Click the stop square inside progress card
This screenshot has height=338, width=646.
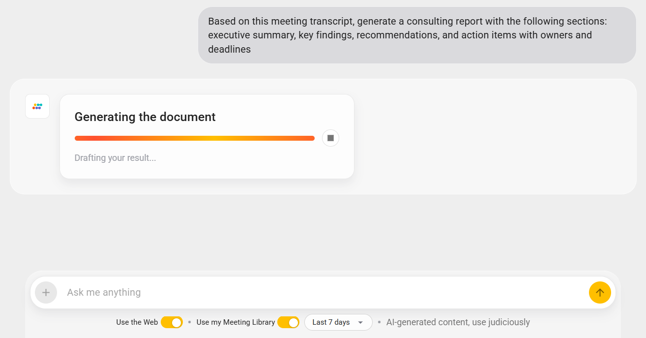[330, 138]
